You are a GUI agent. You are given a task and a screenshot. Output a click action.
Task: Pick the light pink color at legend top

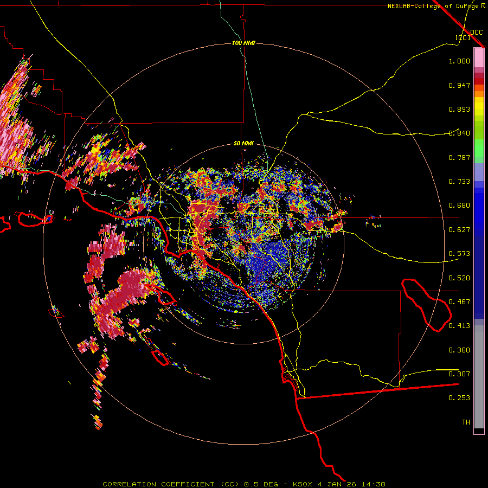pyautogui.click(x=479, y=58)
